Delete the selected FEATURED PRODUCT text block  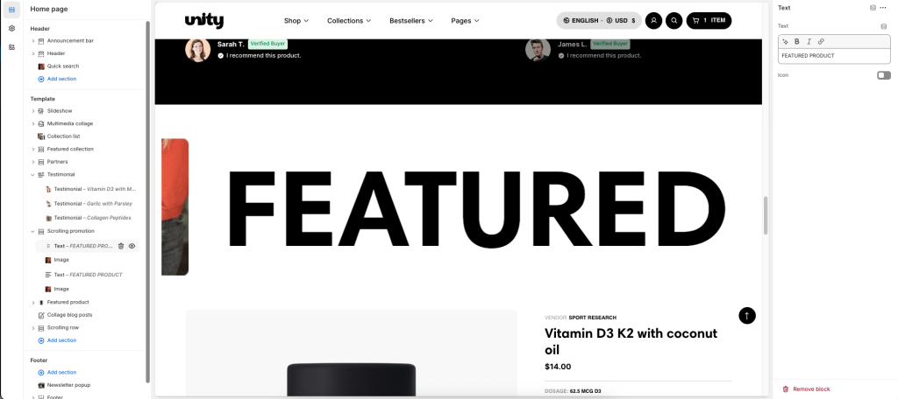[x=121, y=246]
